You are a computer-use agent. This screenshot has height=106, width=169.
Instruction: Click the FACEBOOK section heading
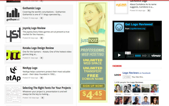(x=117, y=66)
